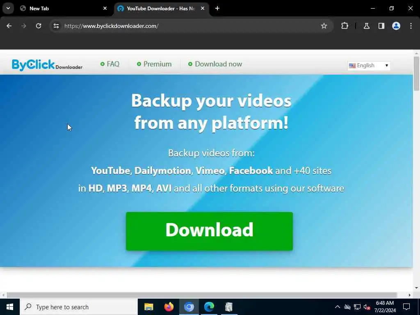The image size is (420, 315).
Task: Close the YouTube Downloader tab
Action: tap(203, 8)
